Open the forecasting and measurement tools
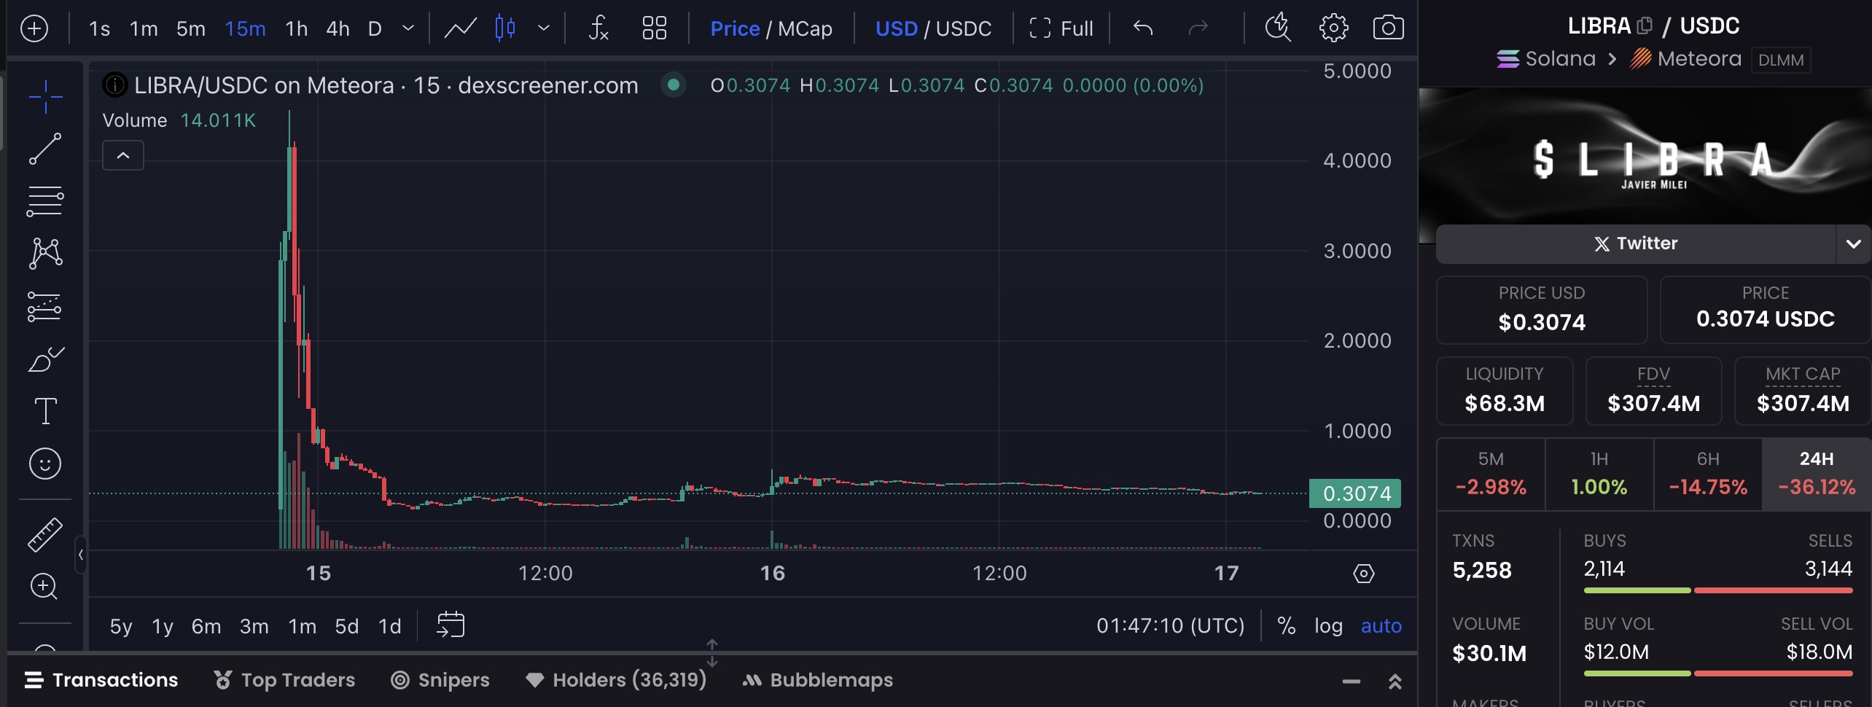 45,307
